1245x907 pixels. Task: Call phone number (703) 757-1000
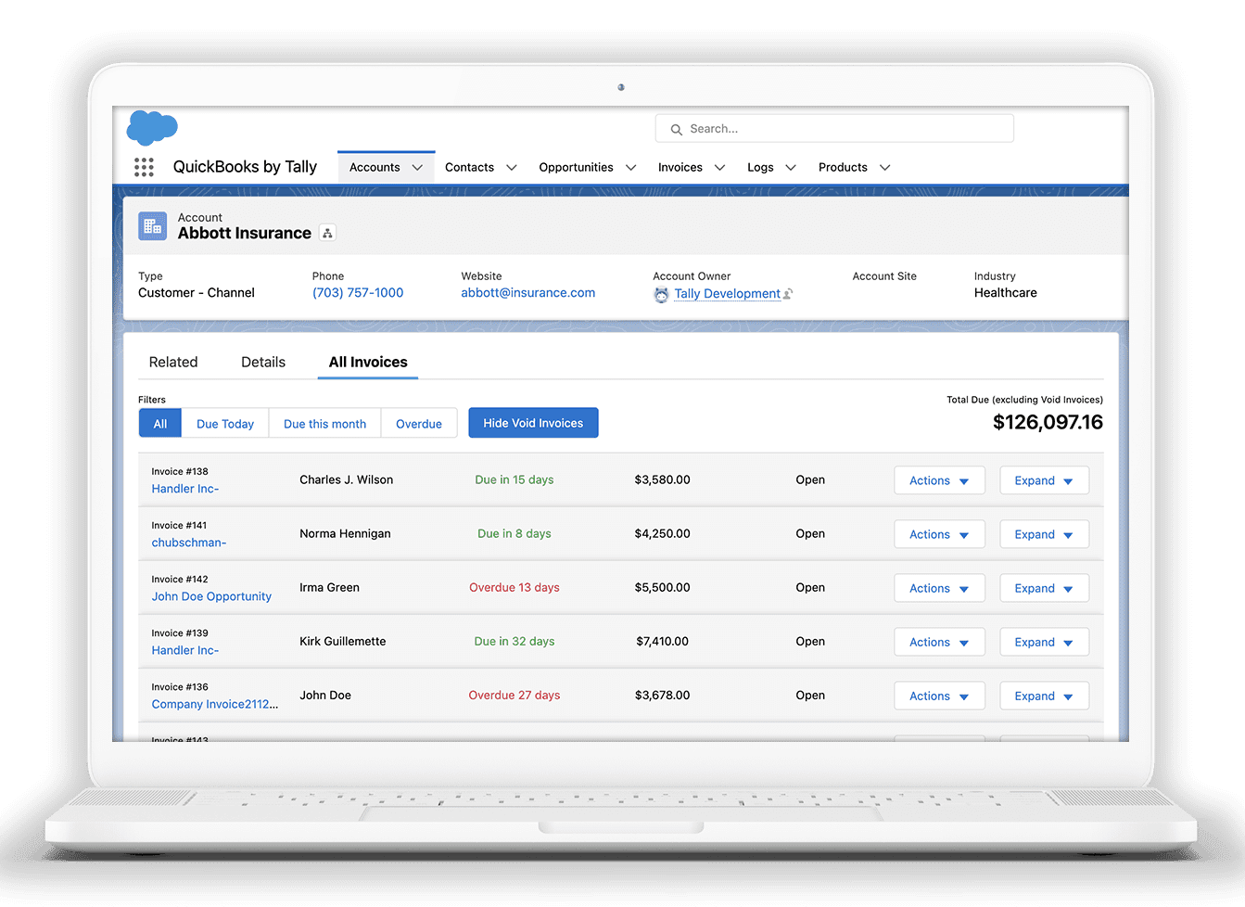[358, 293]
